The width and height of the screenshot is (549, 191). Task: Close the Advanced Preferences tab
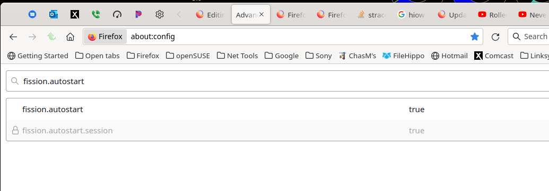261,15
